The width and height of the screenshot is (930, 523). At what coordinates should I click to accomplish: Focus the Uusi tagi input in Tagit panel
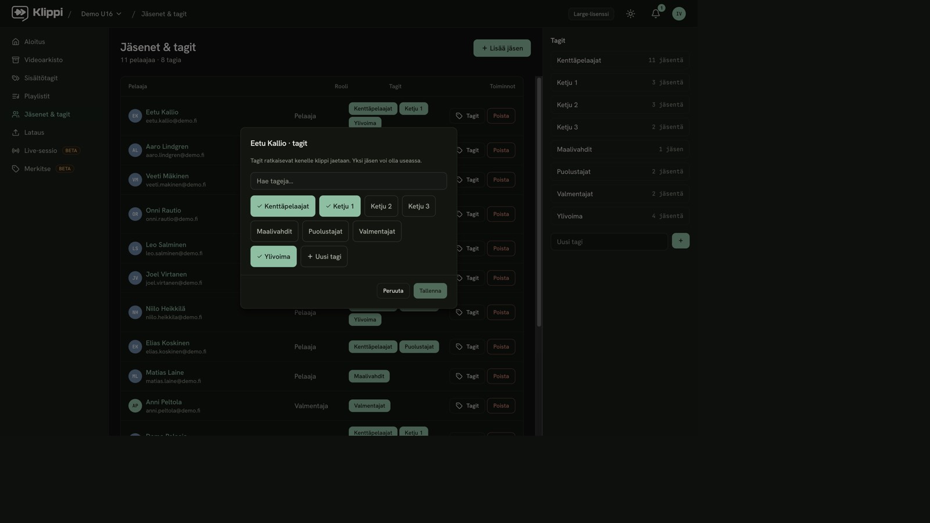[609, 242]
